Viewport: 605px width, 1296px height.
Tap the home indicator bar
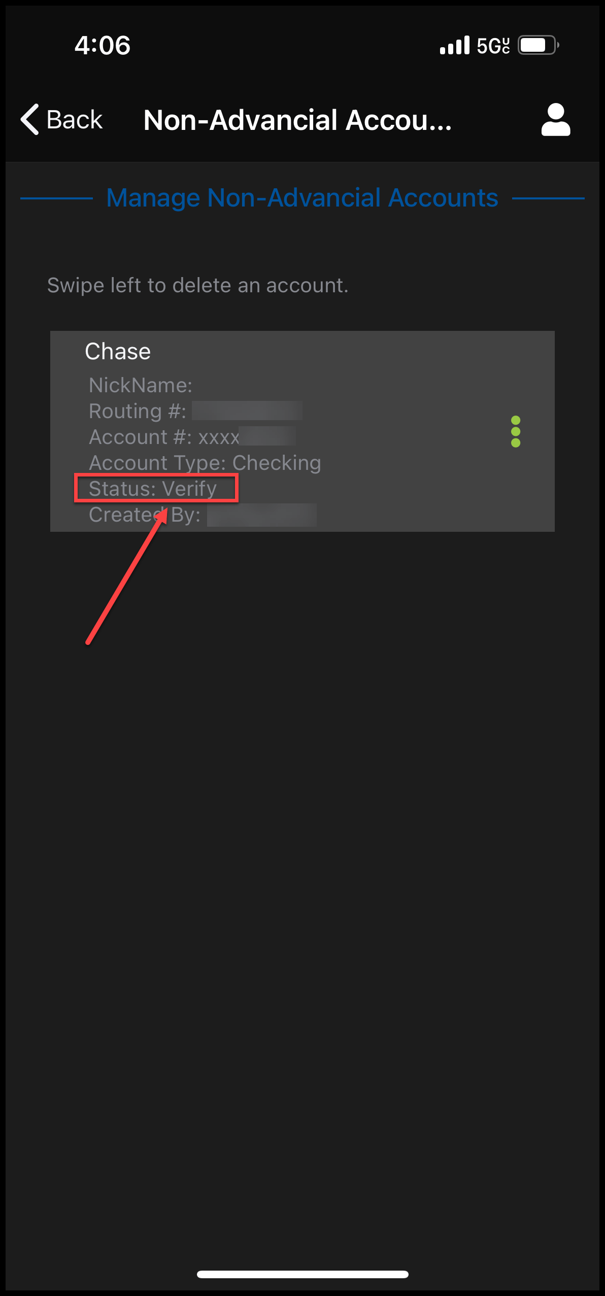(302, 1274)
